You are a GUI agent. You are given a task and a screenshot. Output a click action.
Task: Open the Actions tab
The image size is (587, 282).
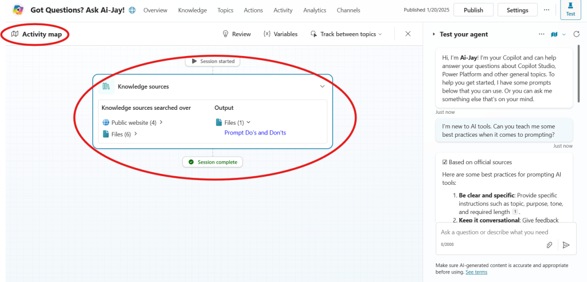click(253, 10)
